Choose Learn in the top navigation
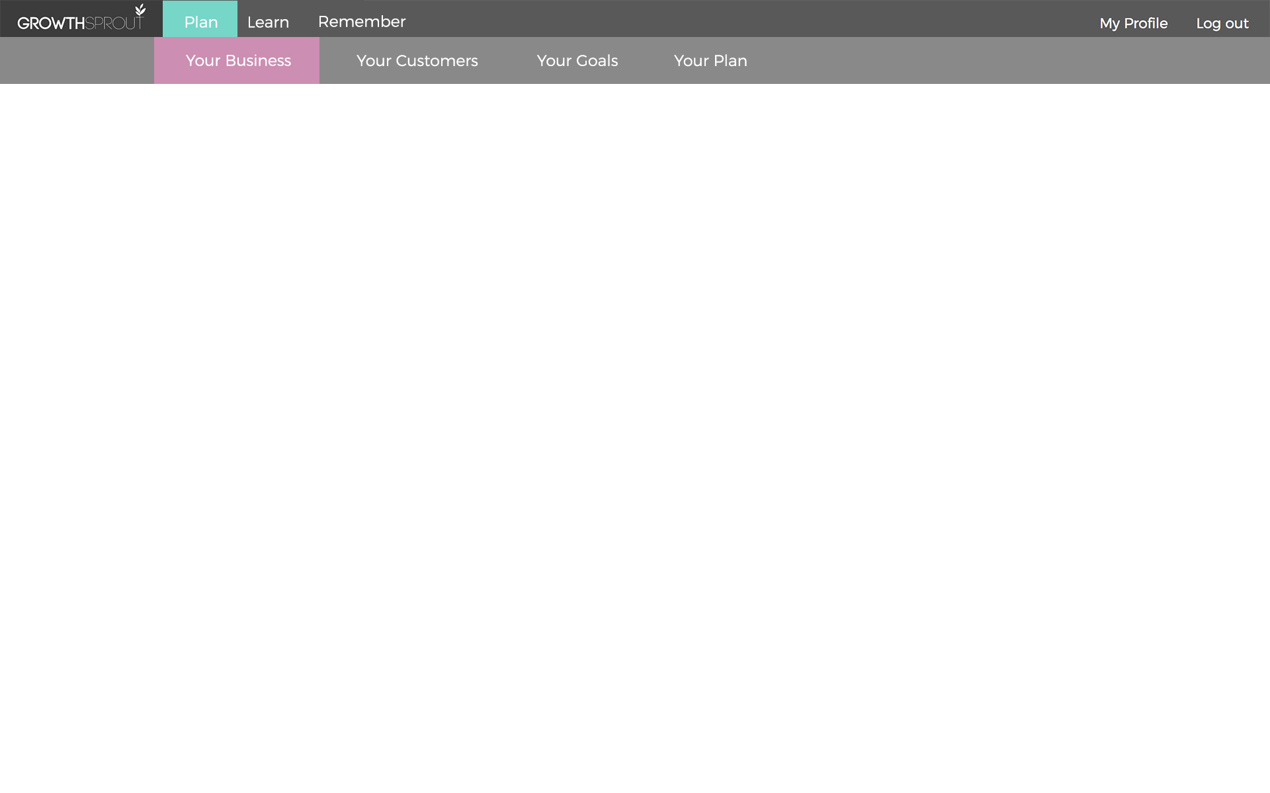1270x793 pixels. click(268, 22)
